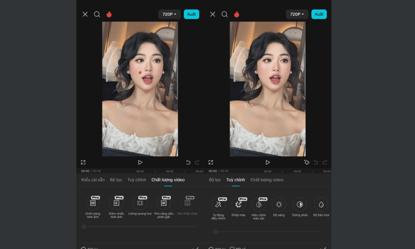Image resolution: width=415 pixels, height=249 pixels.
Task: Click the adjustment slider handle on right screen
Action: tap(215, 232)
